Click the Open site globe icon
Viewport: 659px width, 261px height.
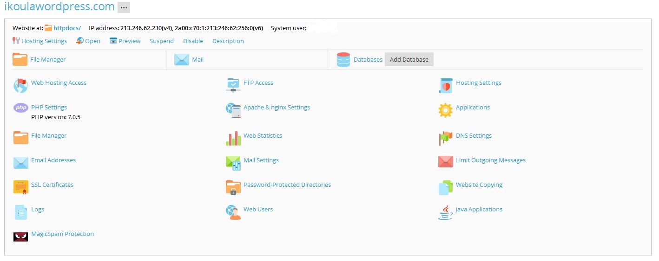(80, 41)
